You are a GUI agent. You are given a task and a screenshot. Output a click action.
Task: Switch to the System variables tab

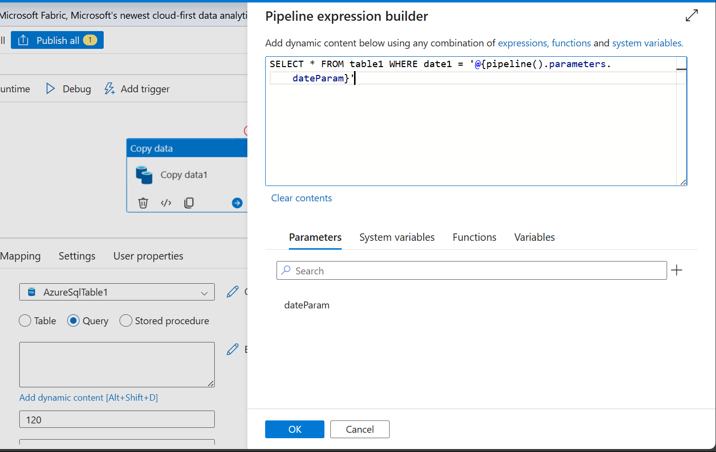tap(397, 237)
